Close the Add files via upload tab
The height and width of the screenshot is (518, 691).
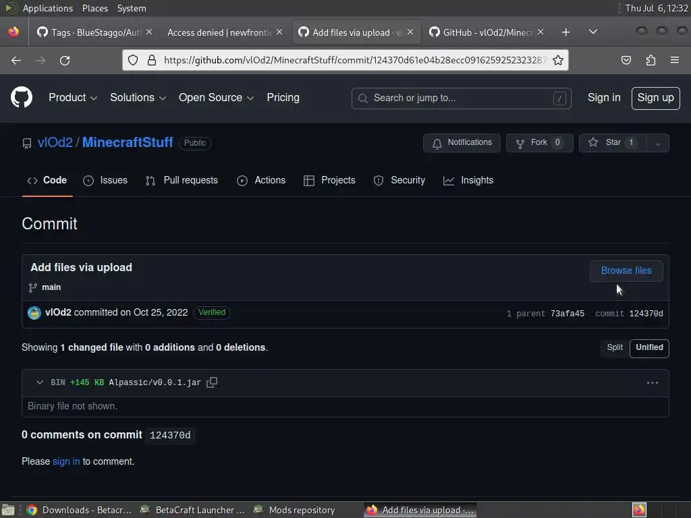tap(410, 32)
